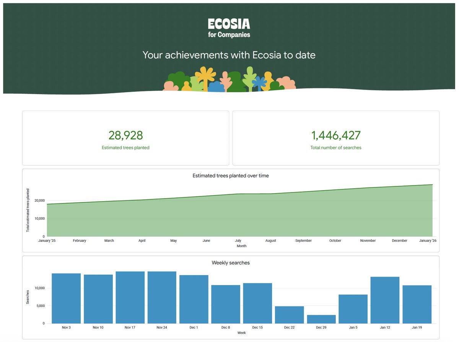
Task: Click the February axis label
Action: [80, 241]
